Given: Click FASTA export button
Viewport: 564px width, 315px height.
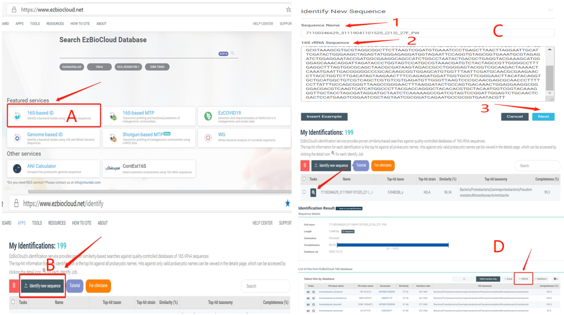Looking at the screenshot, I should (x=523, y=279).
